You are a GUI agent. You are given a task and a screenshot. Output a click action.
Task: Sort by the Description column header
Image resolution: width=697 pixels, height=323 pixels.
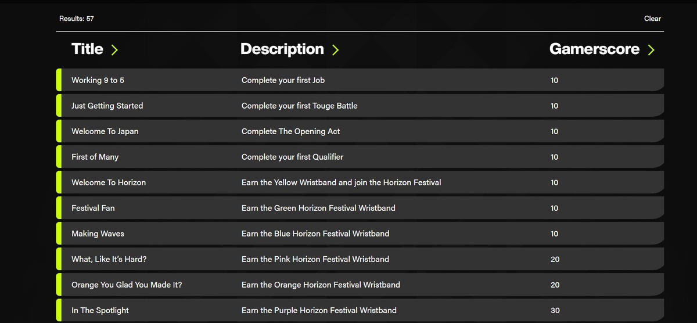point(282,49)
